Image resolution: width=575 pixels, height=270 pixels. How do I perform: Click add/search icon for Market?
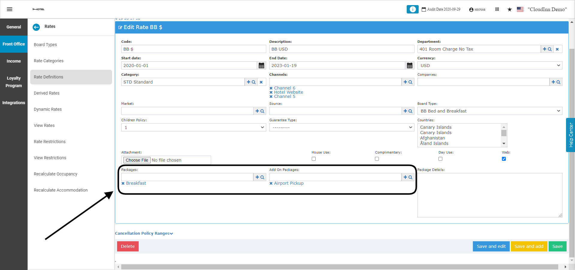click(x=260, y=111)
